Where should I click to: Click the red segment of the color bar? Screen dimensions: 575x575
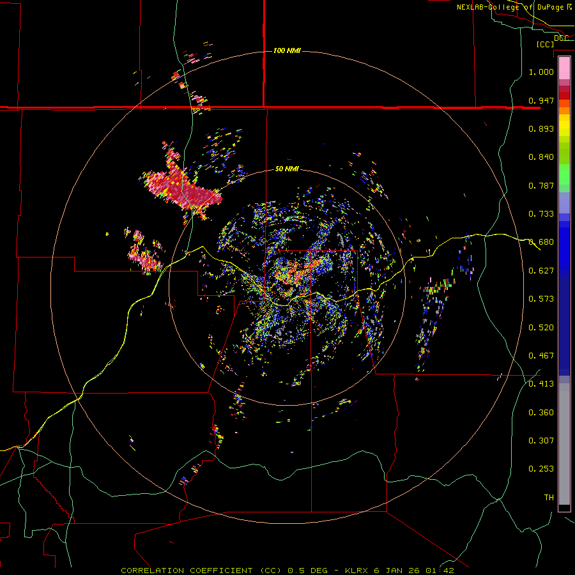564,95
